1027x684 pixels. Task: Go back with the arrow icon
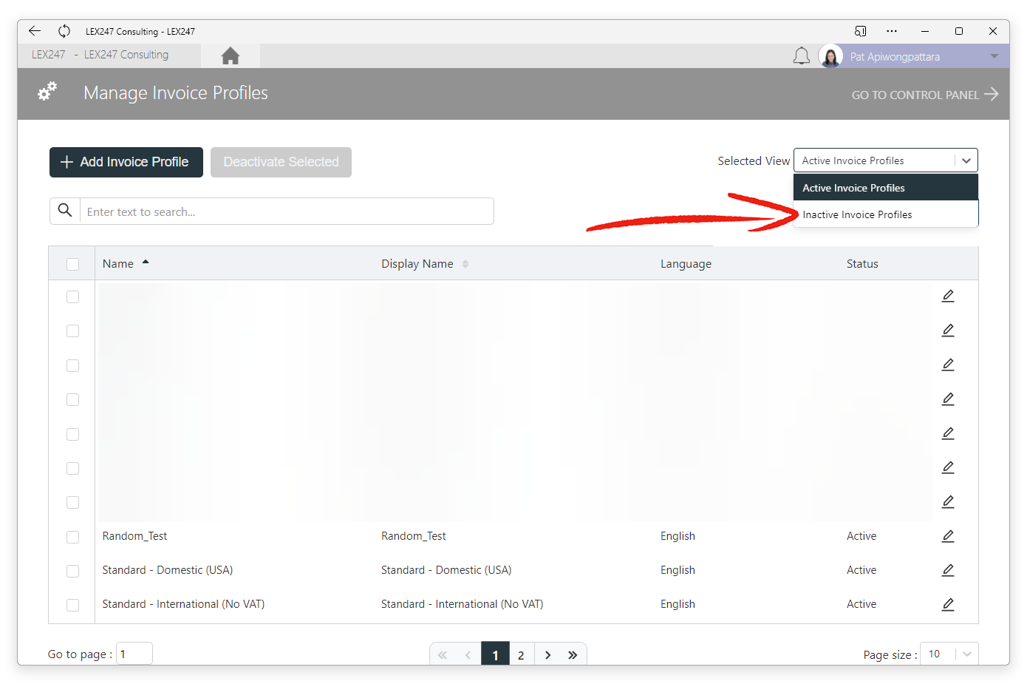pyautogui.click(x=35, y=31)
